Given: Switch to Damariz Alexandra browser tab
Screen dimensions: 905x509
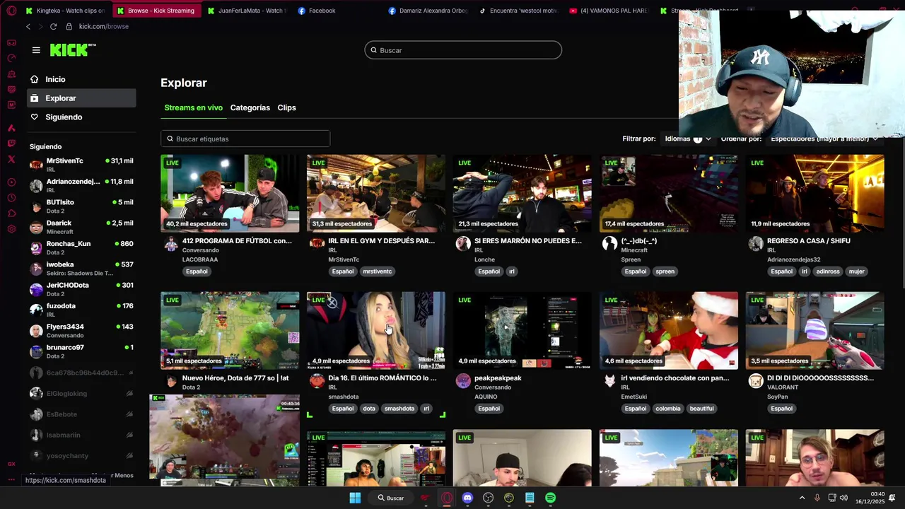Looking at the screenshot, I should [x=428, y=11].
